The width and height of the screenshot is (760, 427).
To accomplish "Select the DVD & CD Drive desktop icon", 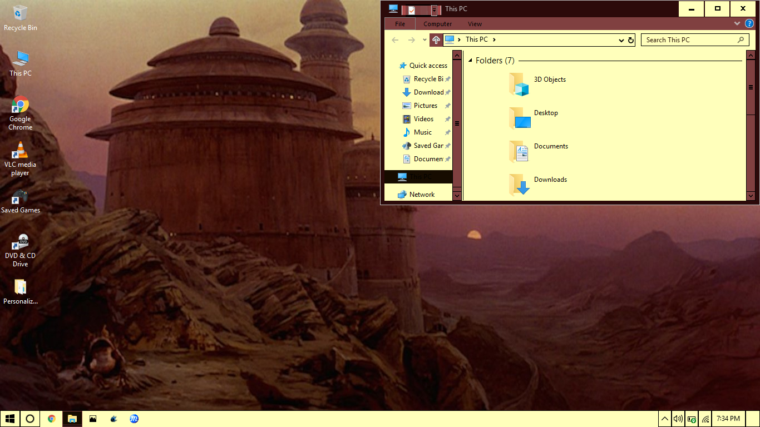I will click(20, 250).
